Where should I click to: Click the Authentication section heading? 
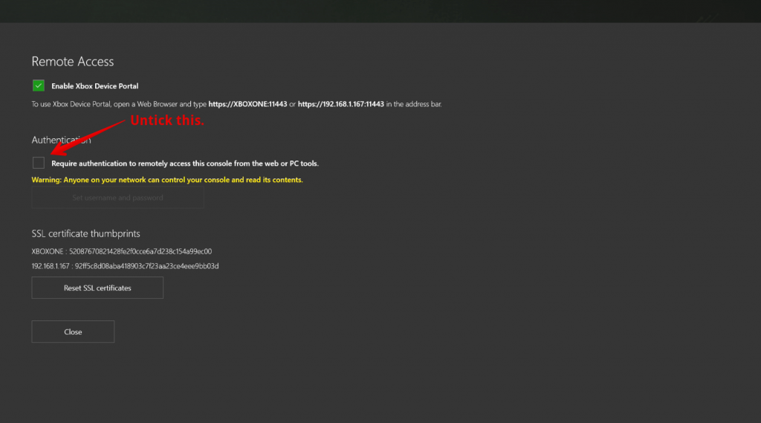click(x=61, y=140)
